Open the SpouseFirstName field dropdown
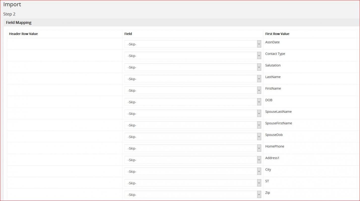The width and height of the screenshot is (360, 201). click(193, 125)
